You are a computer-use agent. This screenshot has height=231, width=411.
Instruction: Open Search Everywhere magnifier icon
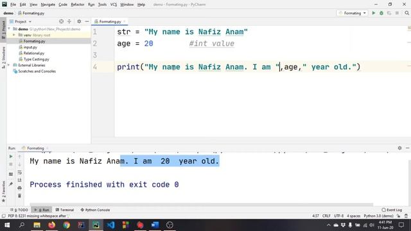coord(407,13)
